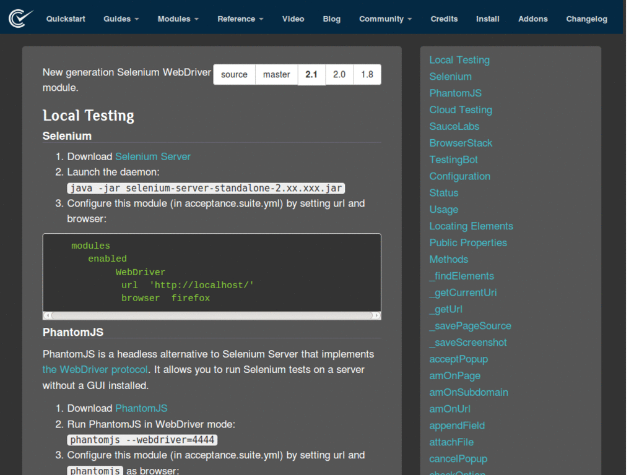
Task: Follow the WebDriver protocol link
Action: tap(95, 370)
